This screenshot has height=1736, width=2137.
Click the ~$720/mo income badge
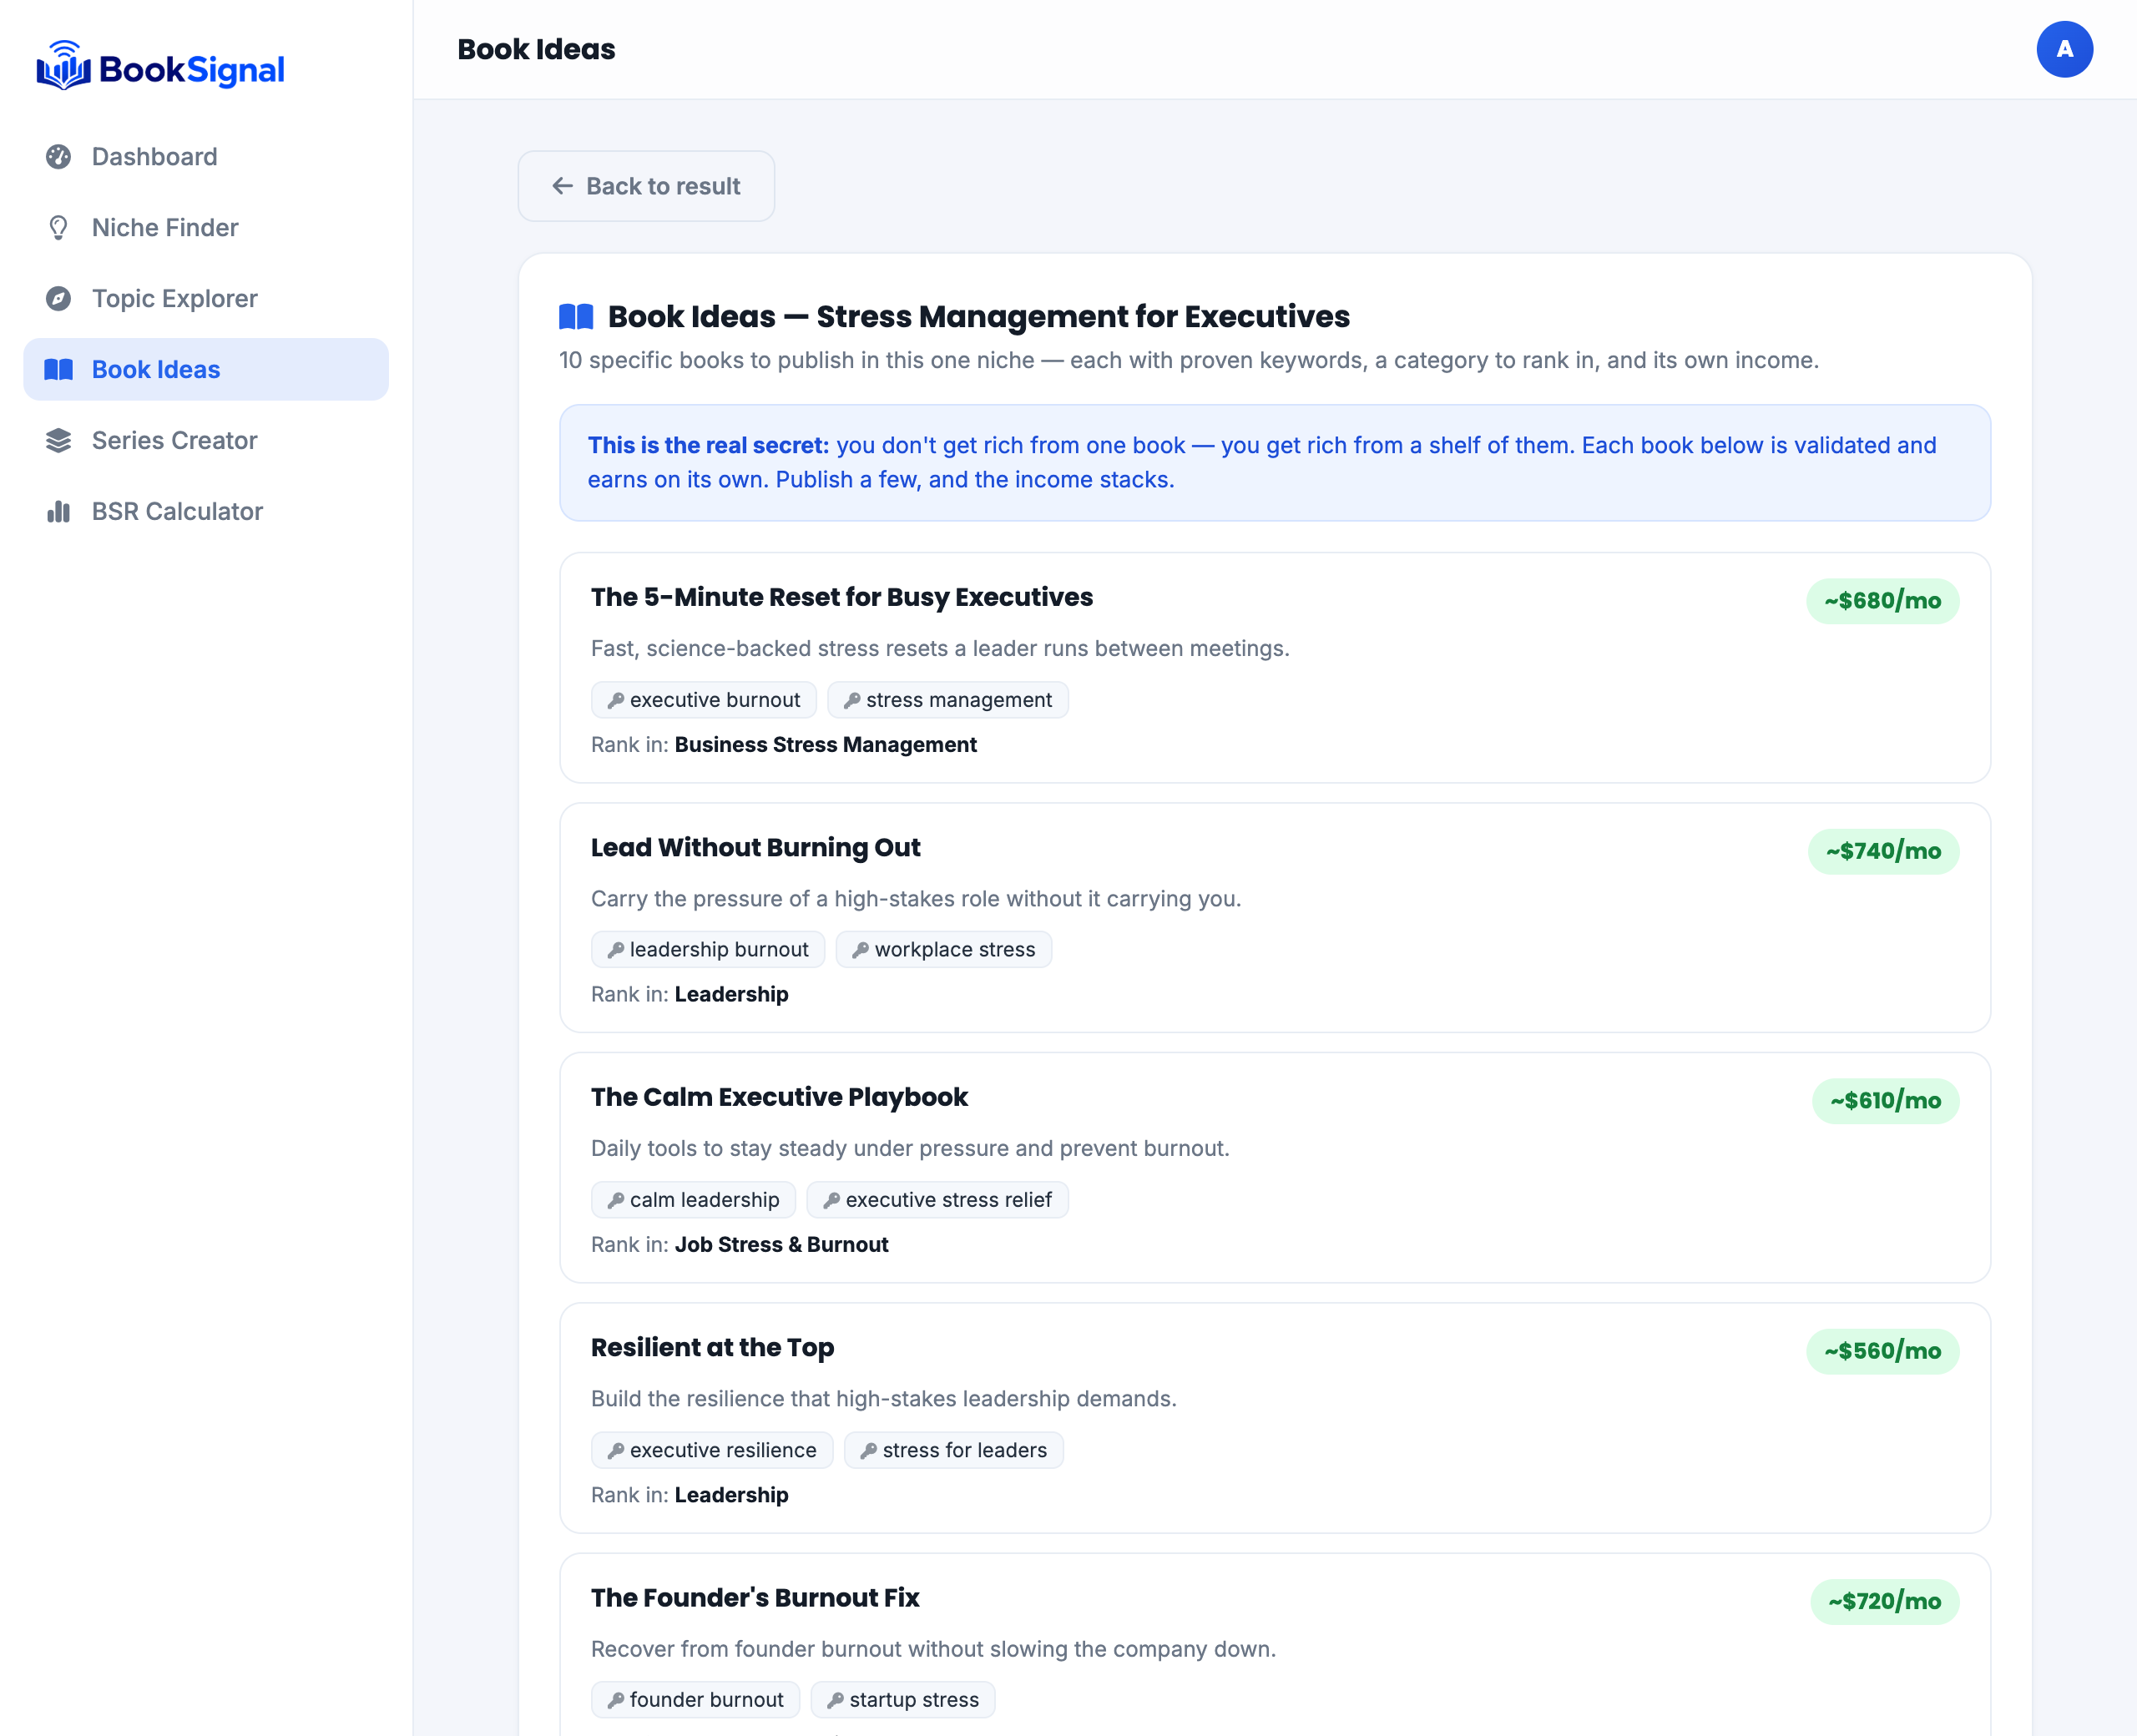tap(1884, 1601)
